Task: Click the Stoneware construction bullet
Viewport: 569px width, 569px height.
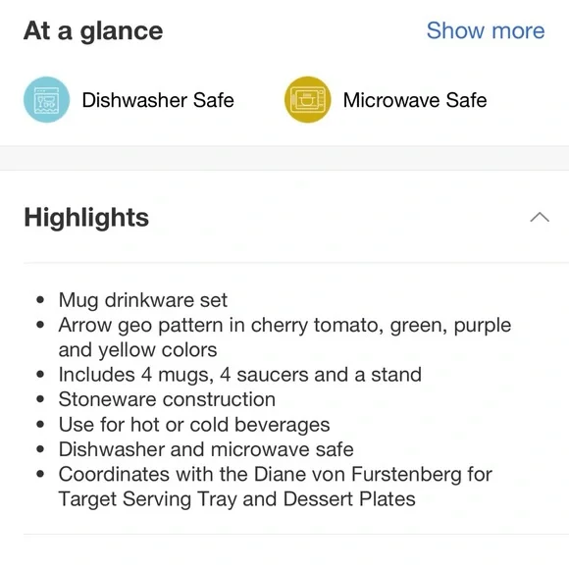Action: tap(167, 399)
